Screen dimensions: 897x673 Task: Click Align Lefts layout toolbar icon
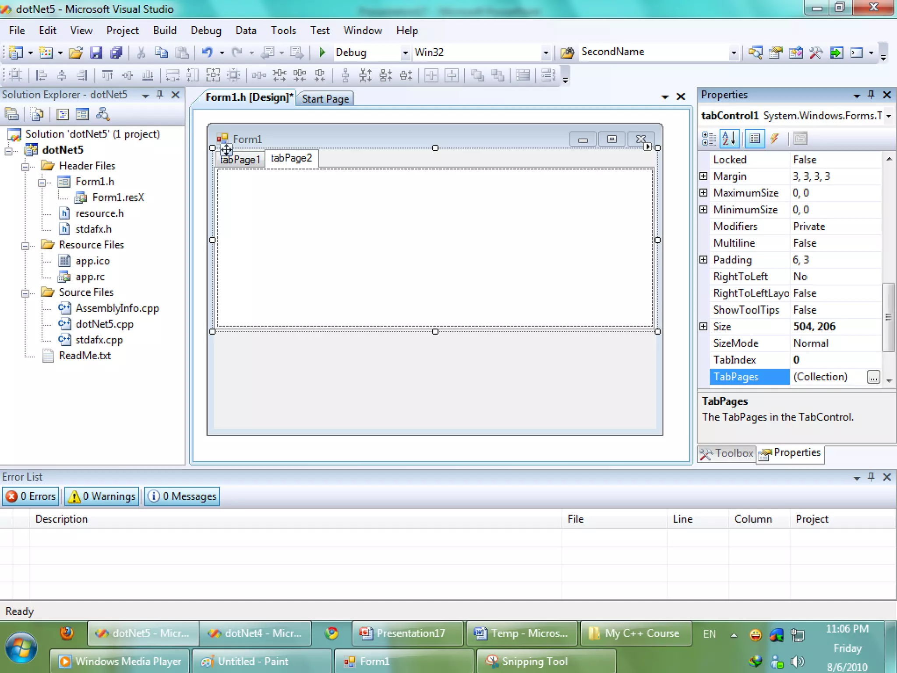(x=41, y=76)
